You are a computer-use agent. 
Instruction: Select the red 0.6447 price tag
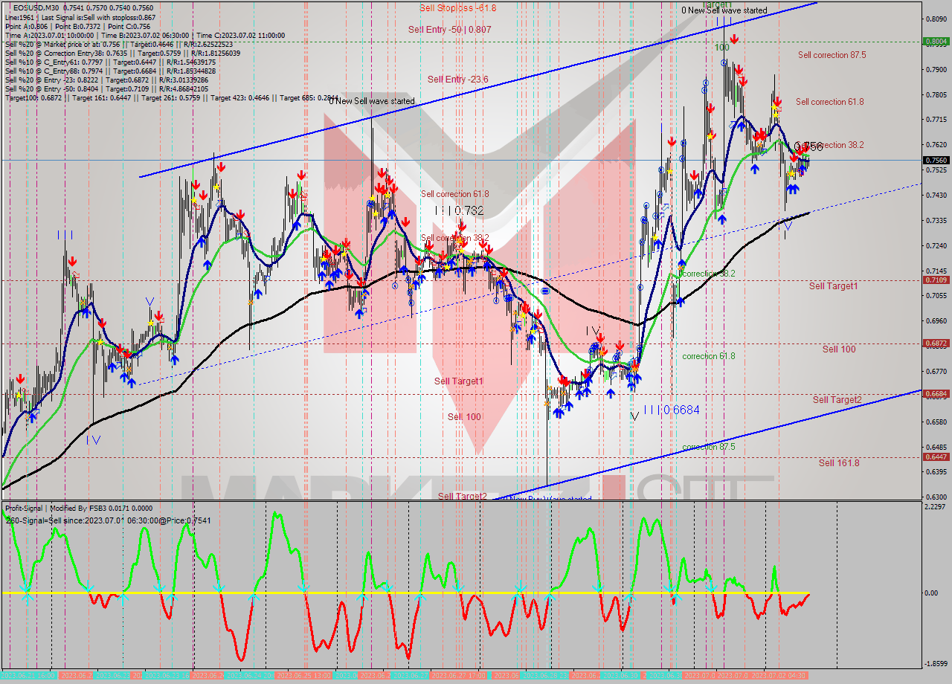936,456
